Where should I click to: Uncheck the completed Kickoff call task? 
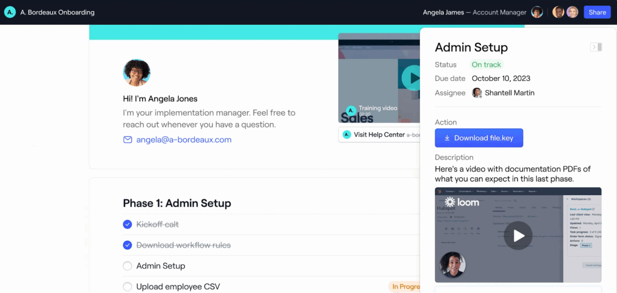click(127, 224)
